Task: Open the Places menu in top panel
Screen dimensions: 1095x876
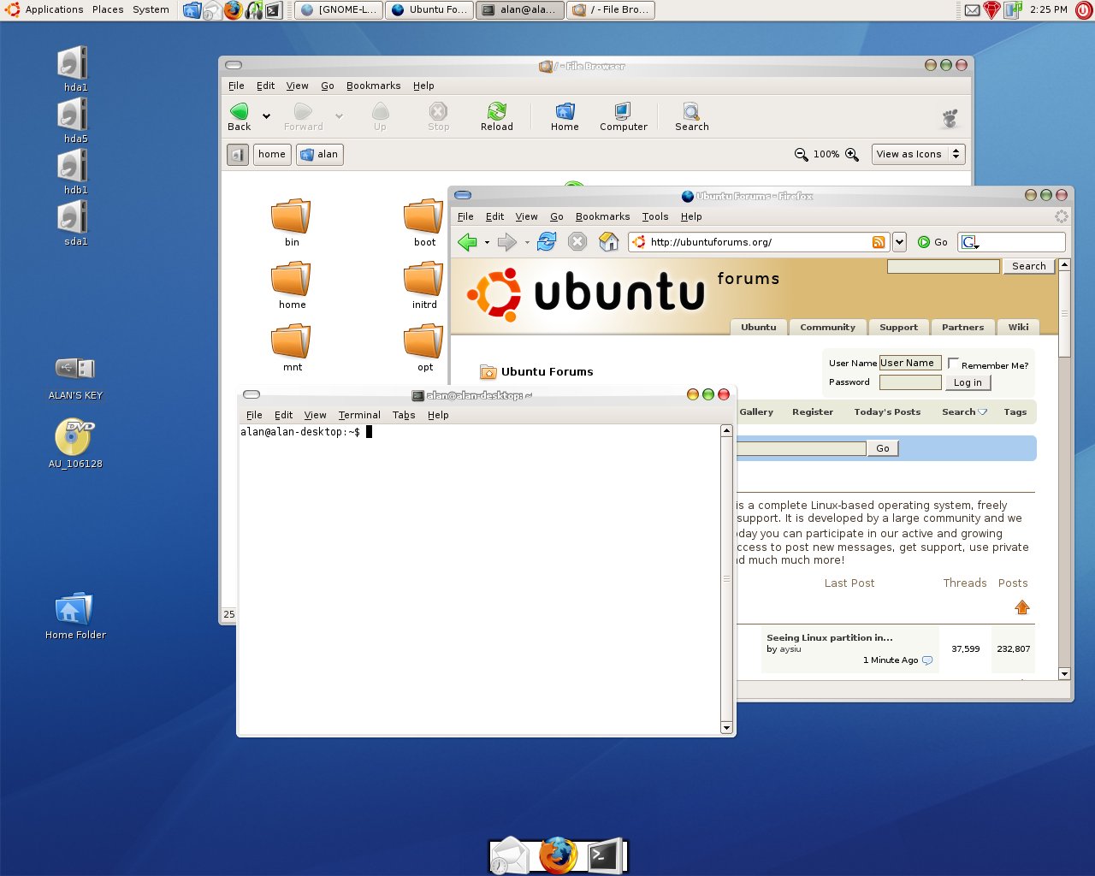Action: [x=108, y=9]
